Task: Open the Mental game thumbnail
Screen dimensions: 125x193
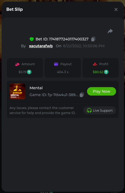Action: pos(17,91)
